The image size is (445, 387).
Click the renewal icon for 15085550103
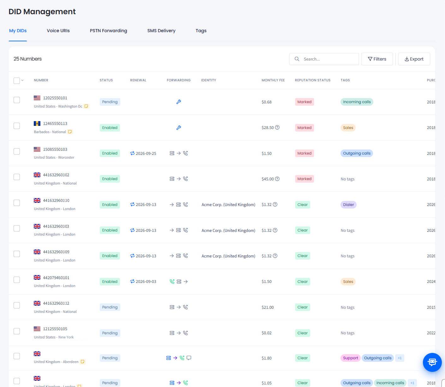(133, 153)
